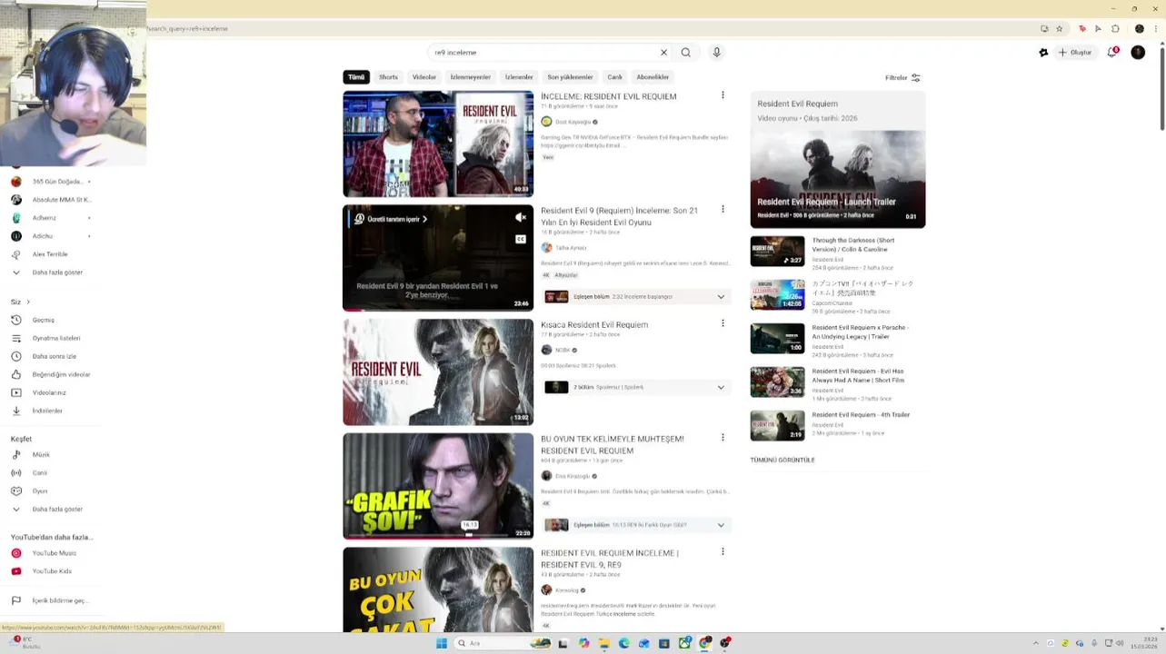This screenshot has width=1166, height=654.
Task: Click the YouTube search input field
Action: pos(543,53)
